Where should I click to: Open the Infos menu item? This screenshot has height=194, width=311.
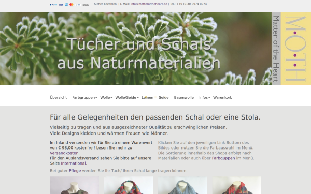click(x=204, y=97)
